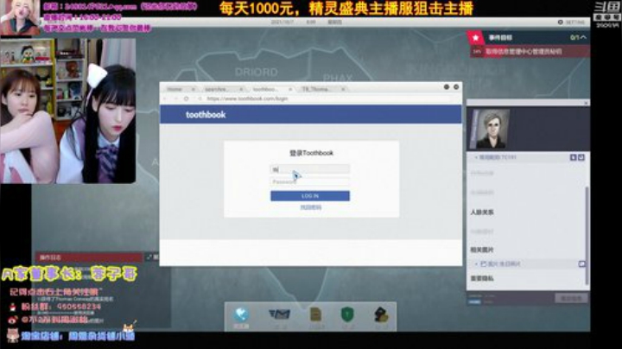Close the toothbook browser tab
Viewport: 622px width, 349px height.
point(290,89)
